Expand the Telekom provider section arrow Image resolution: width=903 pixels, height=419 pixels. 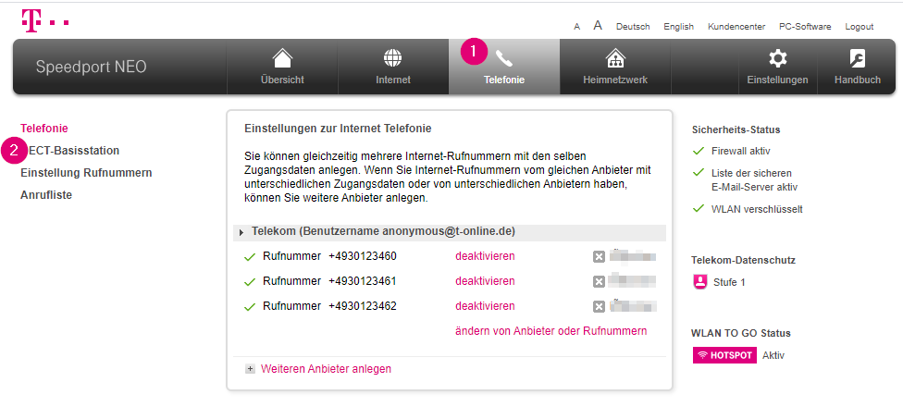[x=241, y=232]
